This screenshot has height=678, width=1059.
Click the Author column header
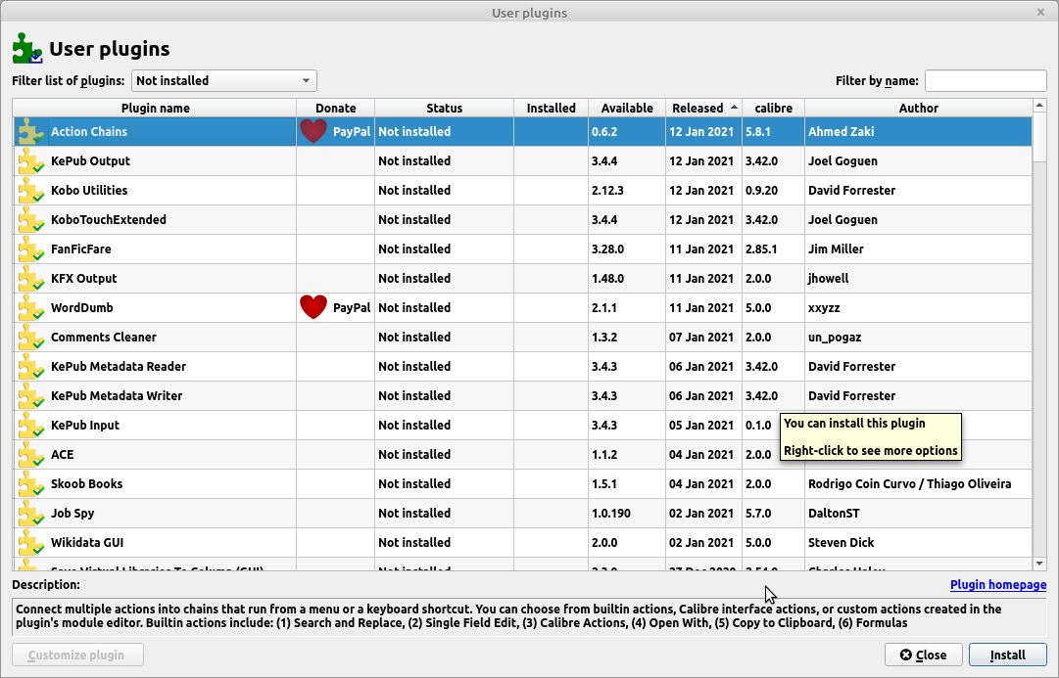pyautogui.click(x=918, y=109)
